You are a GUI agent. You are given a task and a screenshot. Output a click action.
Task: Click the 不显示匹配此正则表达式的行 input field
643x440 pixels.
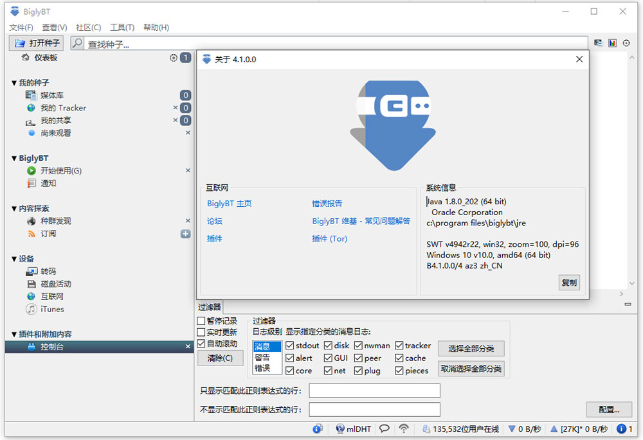click(x=374, y=410)
